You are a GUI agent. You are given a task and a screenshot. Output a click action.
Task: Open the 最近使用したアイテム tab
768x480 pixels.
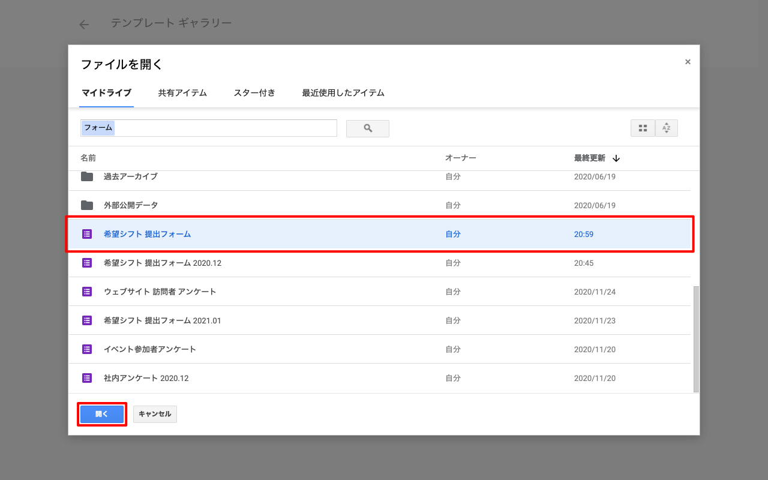click(343, 93)
